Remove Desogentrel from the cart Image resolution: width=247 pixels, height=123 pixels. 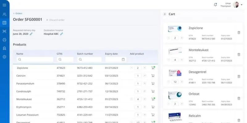pos(239,77)
